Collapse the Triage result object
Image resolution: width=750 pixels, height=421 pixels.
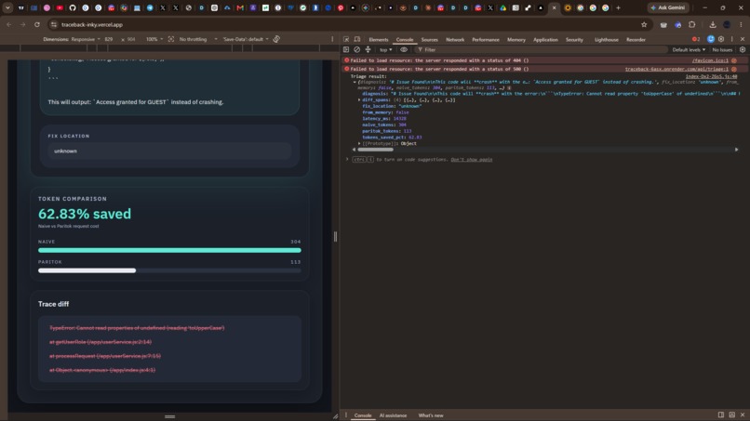point(355,82)
